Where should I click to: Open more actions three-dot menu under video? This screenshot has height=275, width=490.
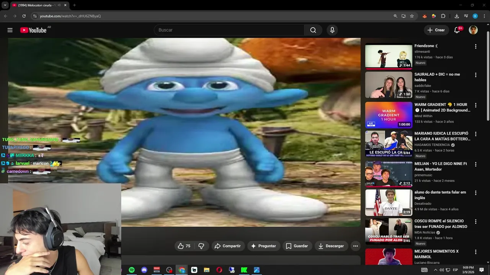point(356,246)
